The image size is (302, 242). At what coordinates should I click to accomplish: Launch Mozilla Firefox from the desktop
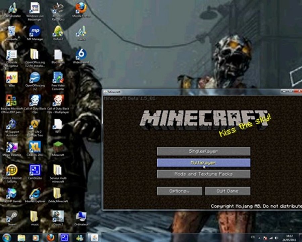[x=81, y=10]
